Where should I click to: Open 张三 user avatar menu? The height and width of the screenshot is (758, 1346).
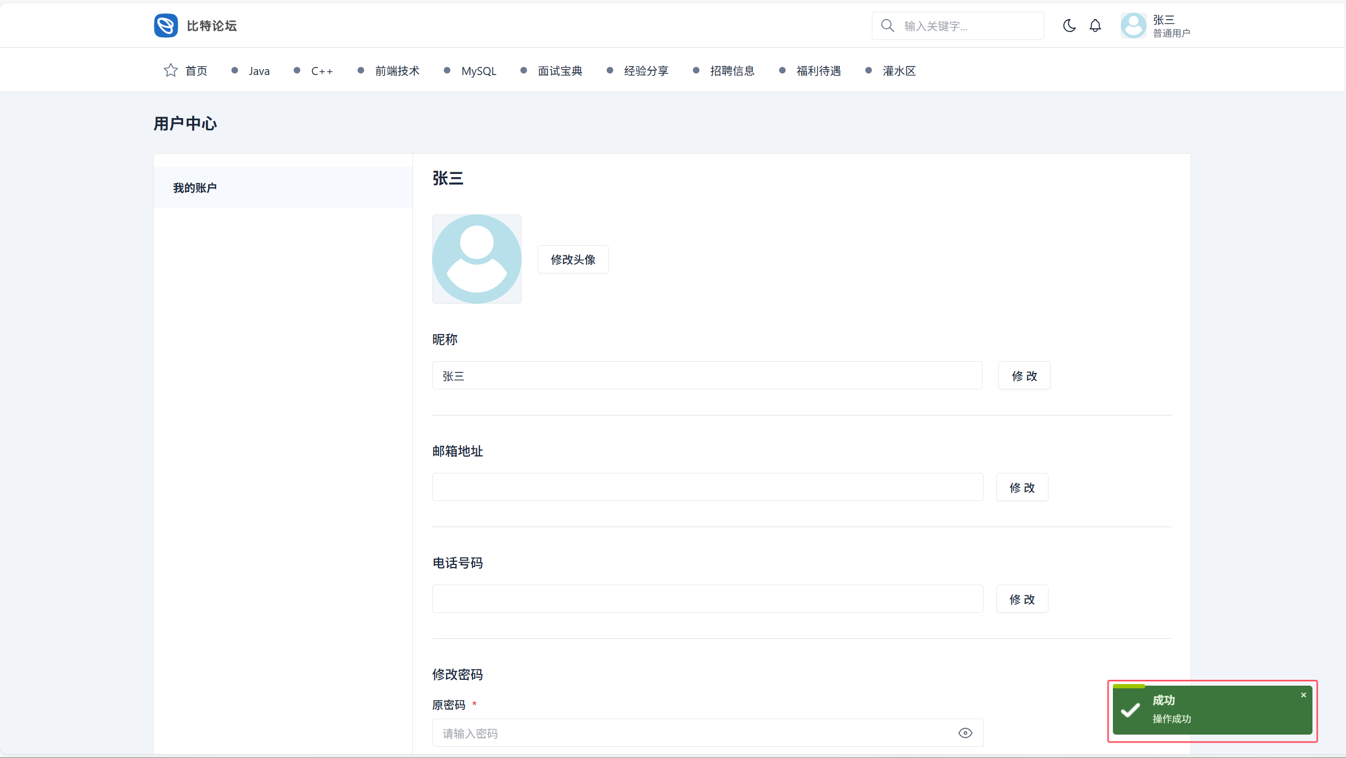[1133, 26]
